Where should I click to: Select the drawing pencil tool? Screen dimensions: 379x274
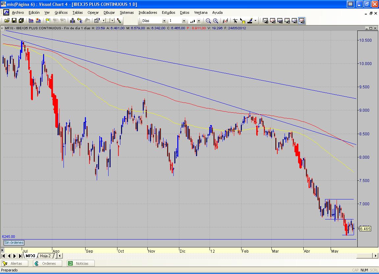click(250, 21)
